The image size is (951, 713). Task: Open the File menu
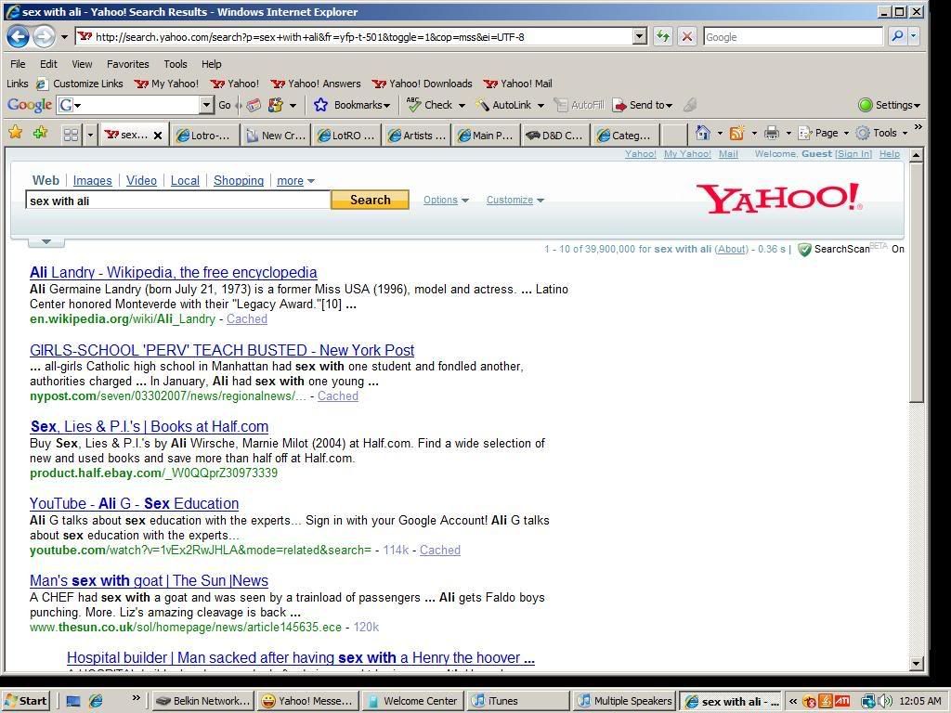[x=19, y=64]
